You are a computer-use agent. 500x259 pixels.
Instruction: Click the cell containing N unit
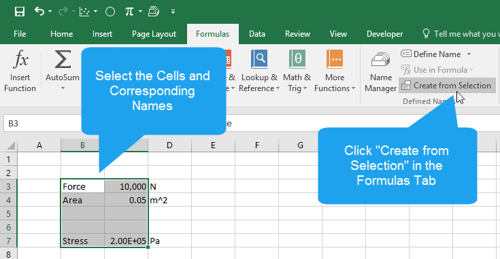[169, 186]
